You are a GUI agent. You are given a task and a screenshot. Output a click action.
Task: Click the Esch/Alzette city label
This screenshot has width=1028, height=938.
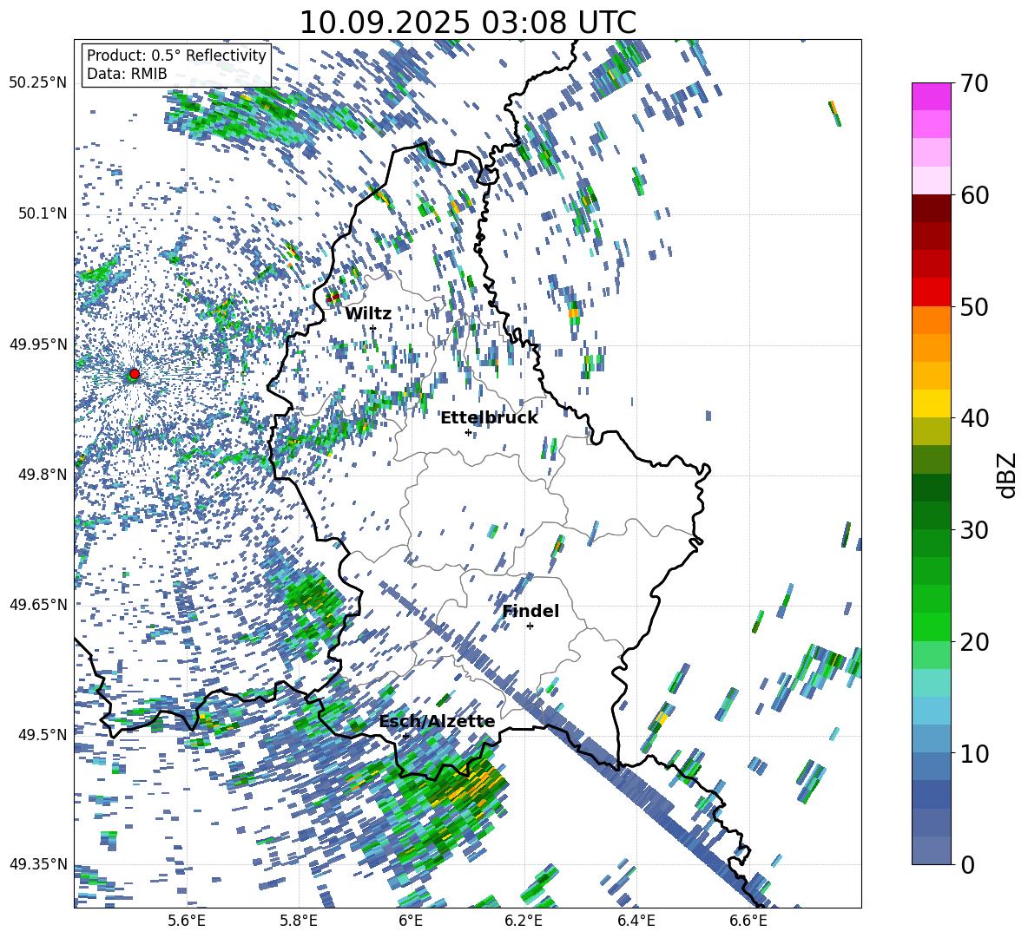coord(437,722)
